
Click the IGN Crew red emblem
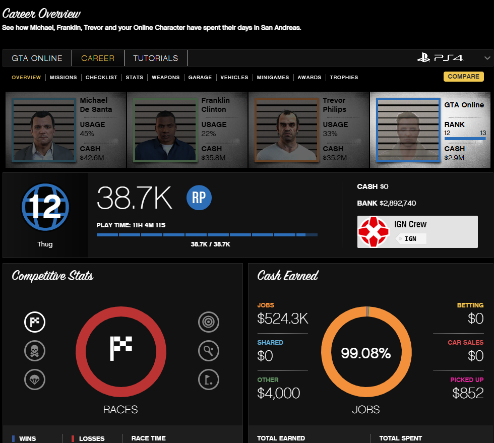pyautogui.click(x=374, y=232)
